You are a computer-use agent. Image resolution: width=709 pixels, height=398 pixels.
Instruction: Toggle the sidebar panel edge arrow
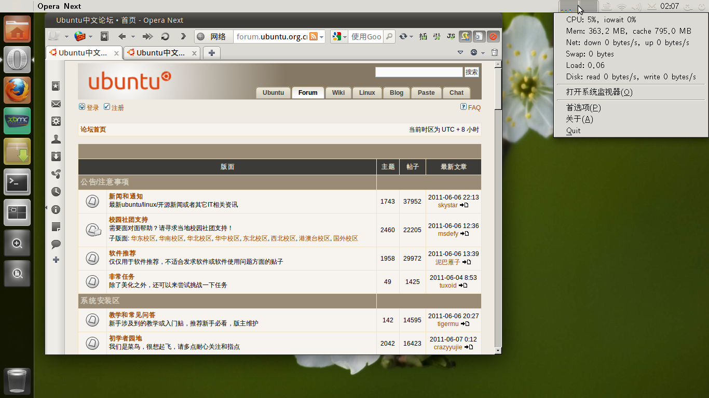click(x=46, y=208)
